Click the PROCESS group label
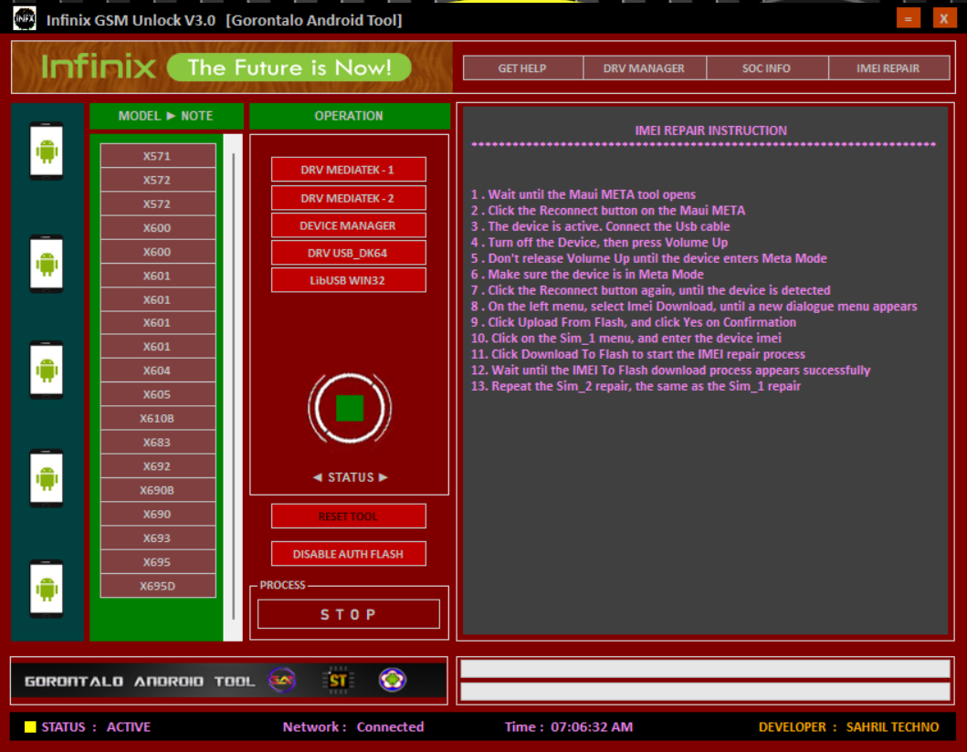Screen dimensions: 967x752 coord(282,585)
